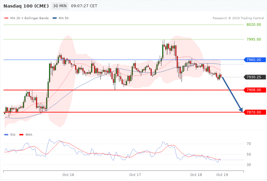Screen dimensions: 267x181
Task: Click the RSI 70 axis value
Action: tap(248, 144)
